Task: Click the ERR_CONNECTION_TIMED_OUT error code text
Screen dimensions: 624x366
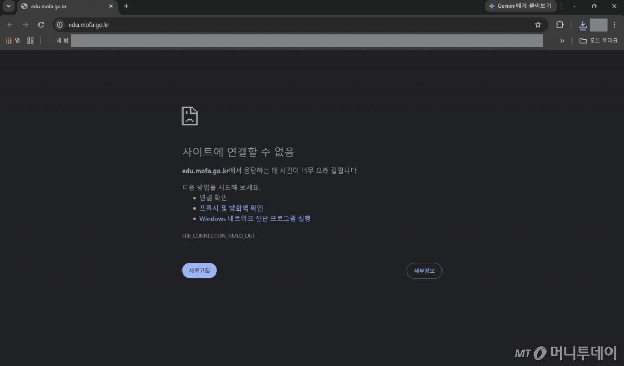Action: coord(218,236)
